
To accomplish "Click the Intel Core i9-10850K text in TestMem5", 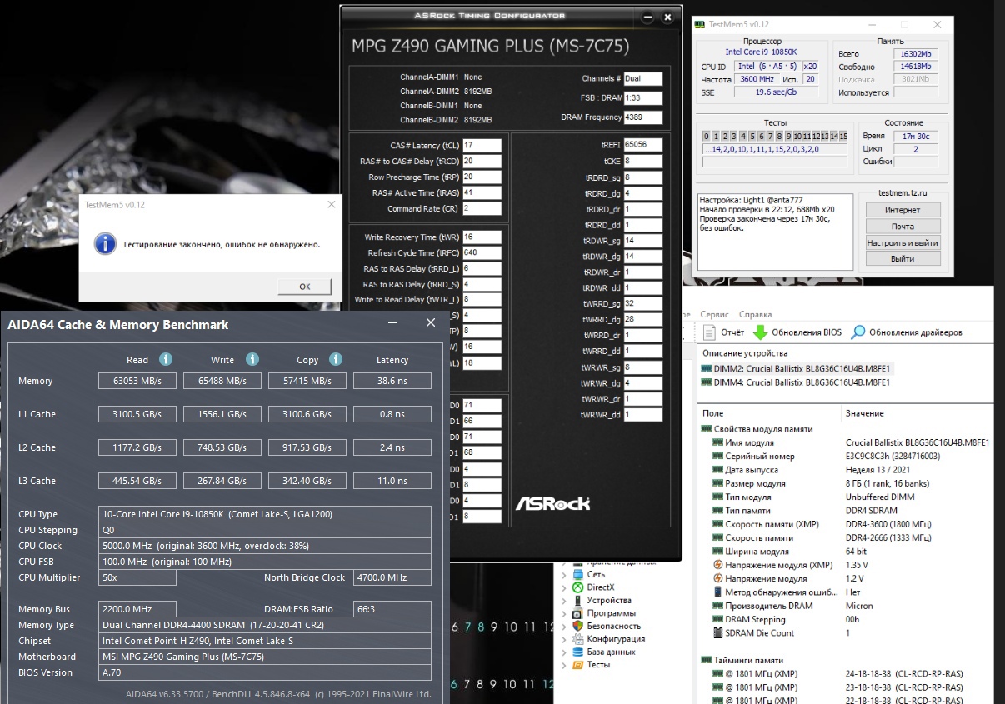I will [x=761, y=52].
